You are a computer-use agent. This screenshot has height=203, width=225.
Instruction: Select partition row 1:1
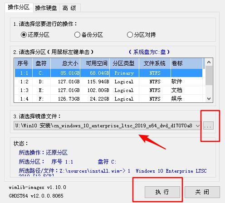click(x=108, y=73)
